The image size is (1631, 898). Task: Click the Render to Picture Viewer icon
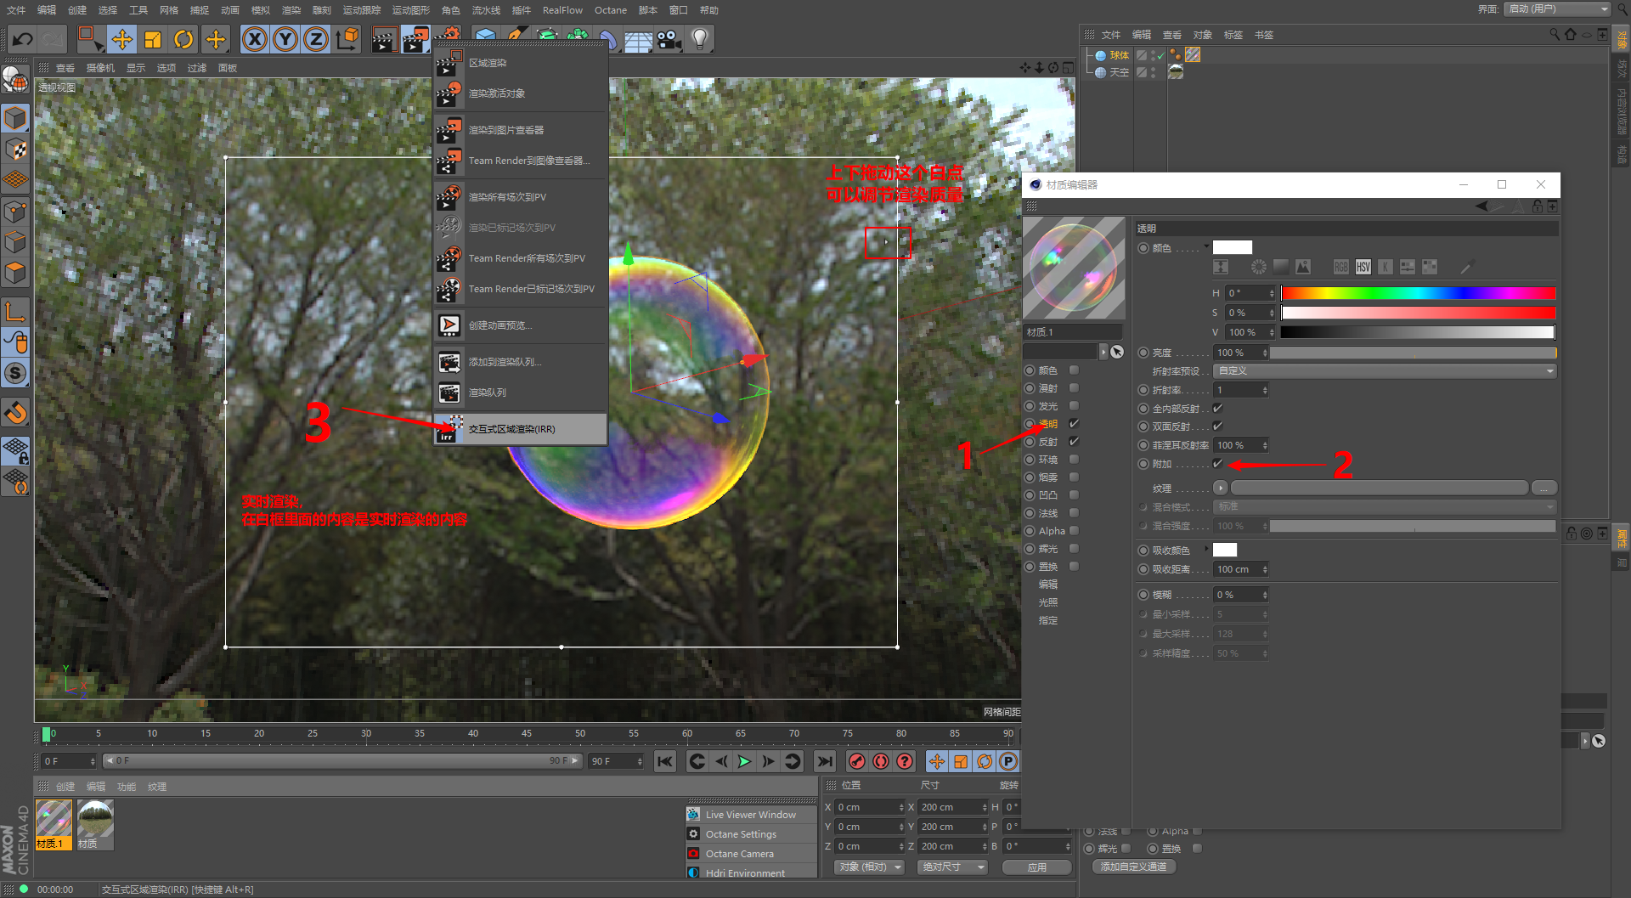click(x=415, y=39)
